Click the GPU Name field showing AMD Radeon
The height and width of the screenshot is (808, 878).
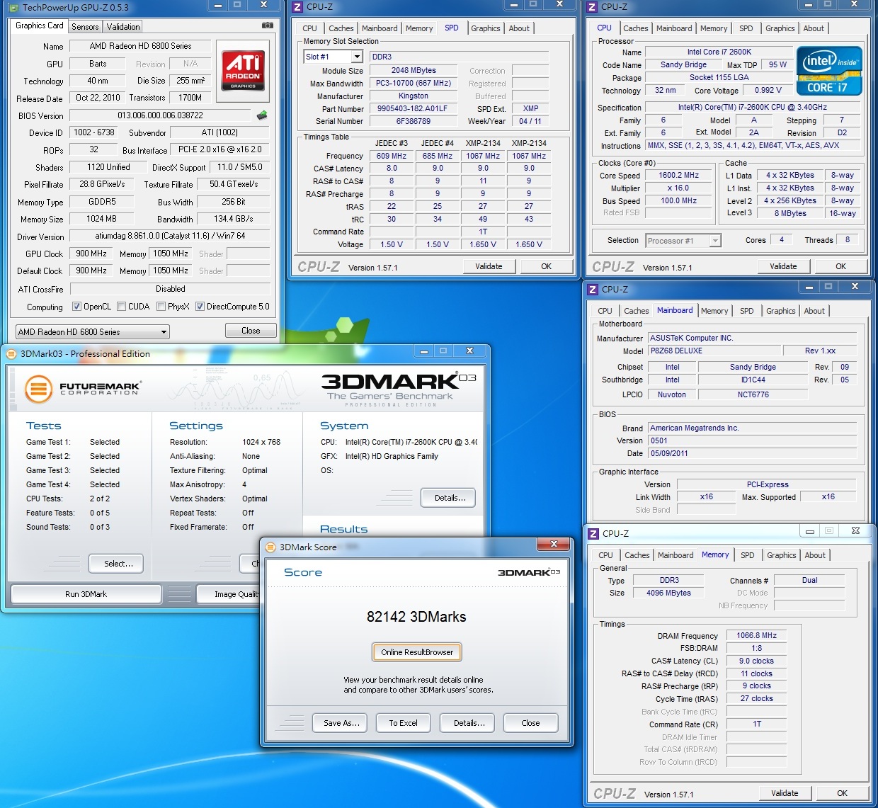[x=140, y=46]
